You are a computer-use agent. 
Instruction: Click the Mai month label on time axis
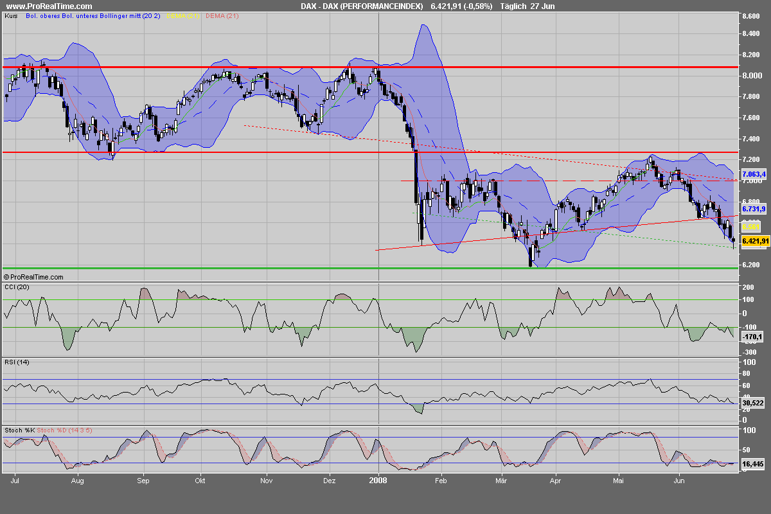[619, 479]
